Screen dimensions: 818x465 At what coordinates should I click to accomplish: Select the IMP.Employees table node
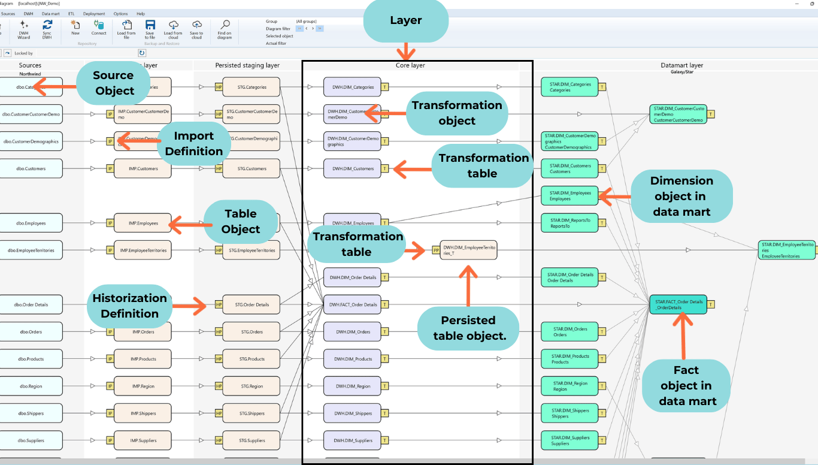[x=143, y=223]
